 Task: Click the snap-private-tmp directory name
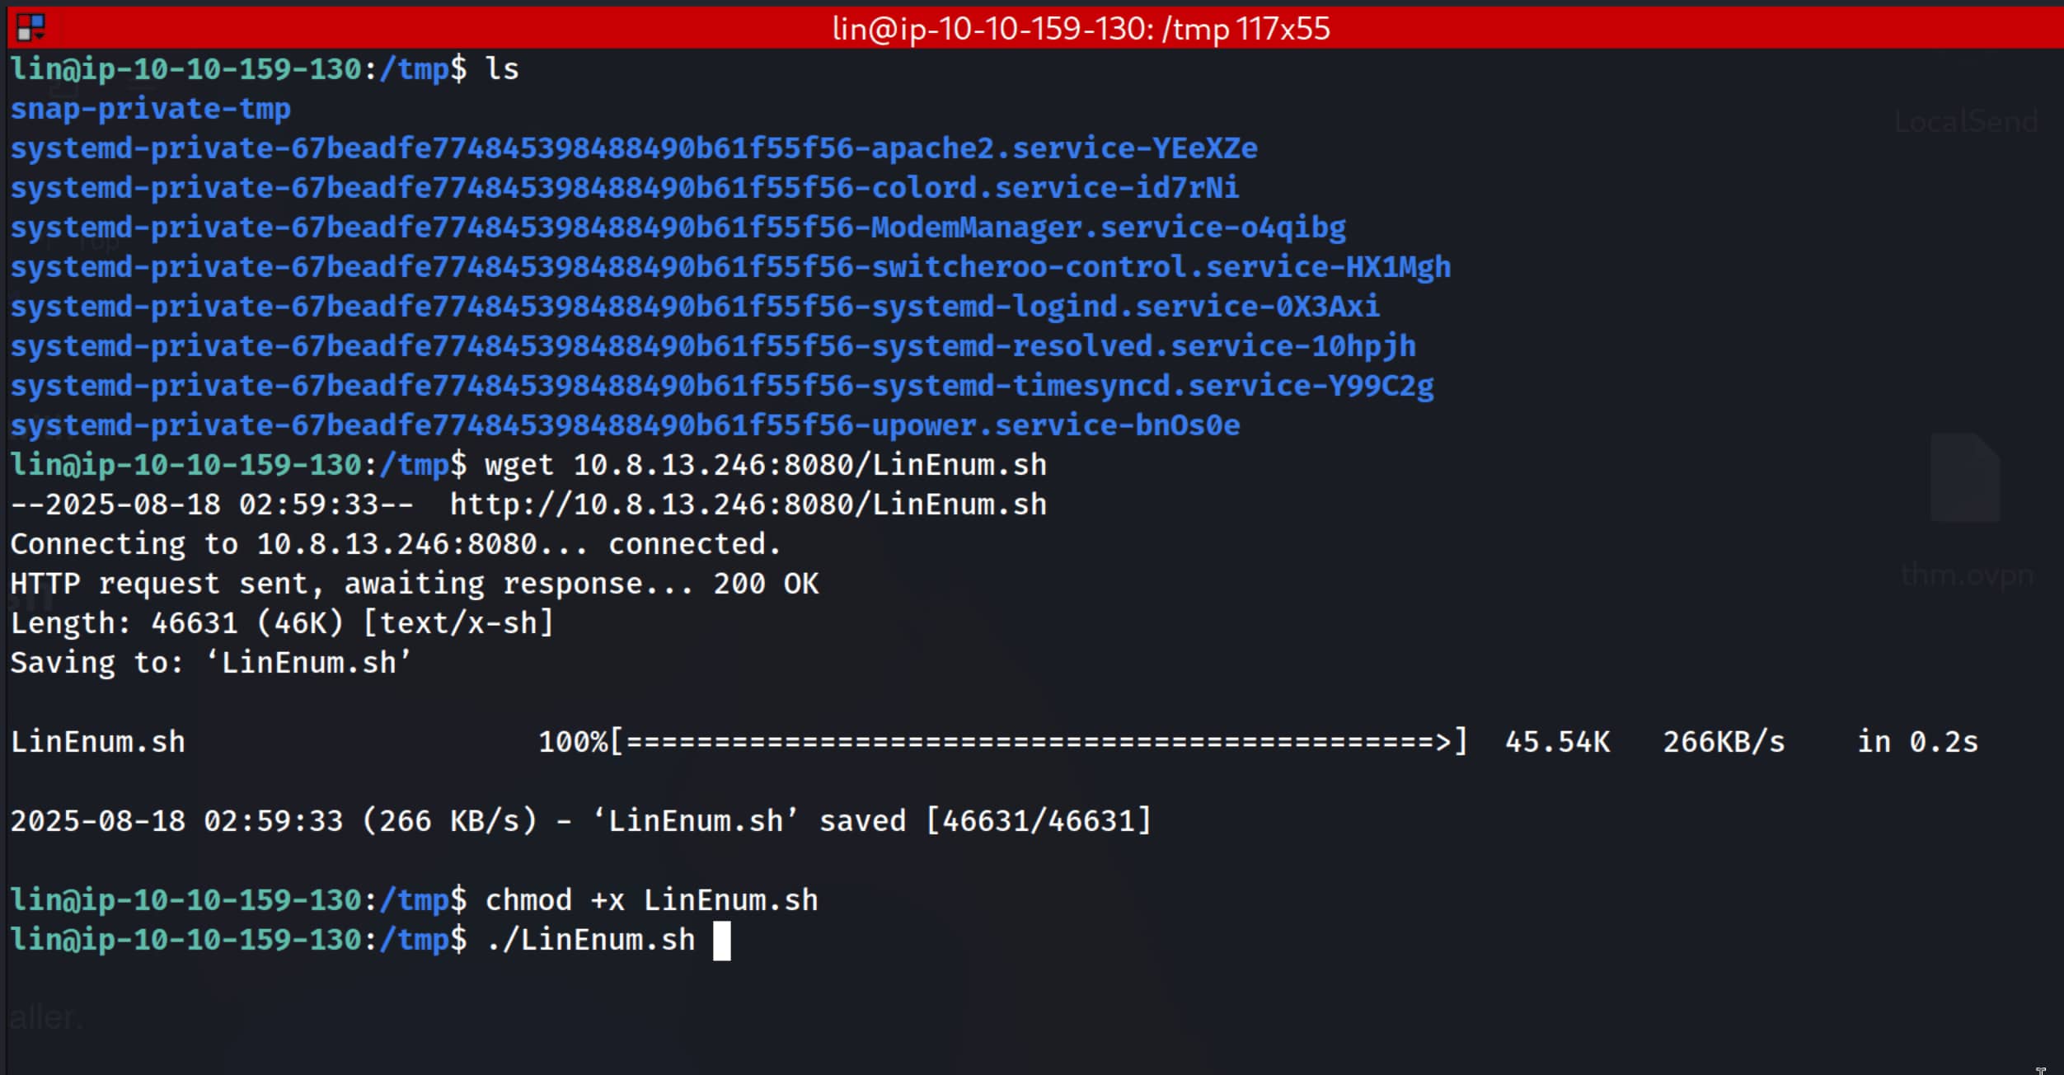click(x=150, y=109)
